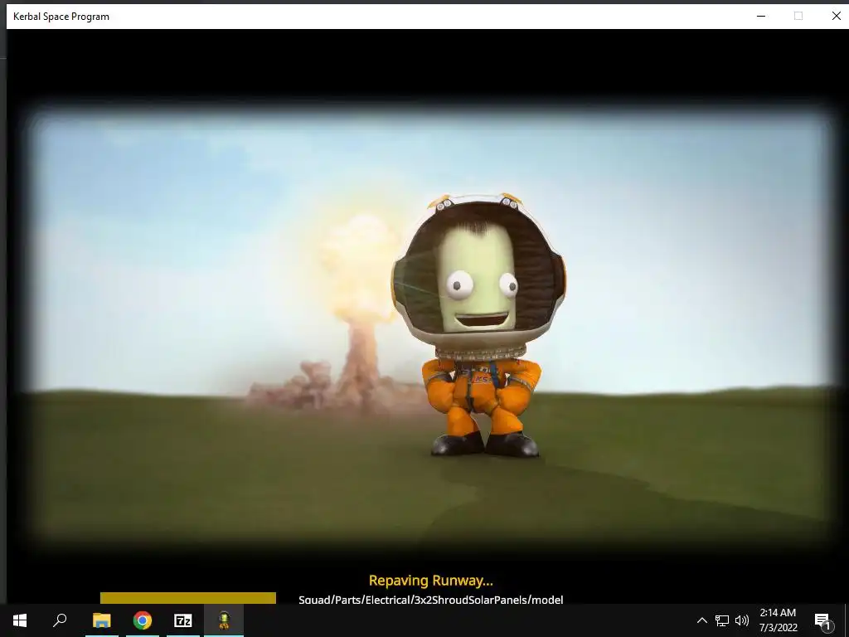Open the volume speaker control

coord(742,620)
